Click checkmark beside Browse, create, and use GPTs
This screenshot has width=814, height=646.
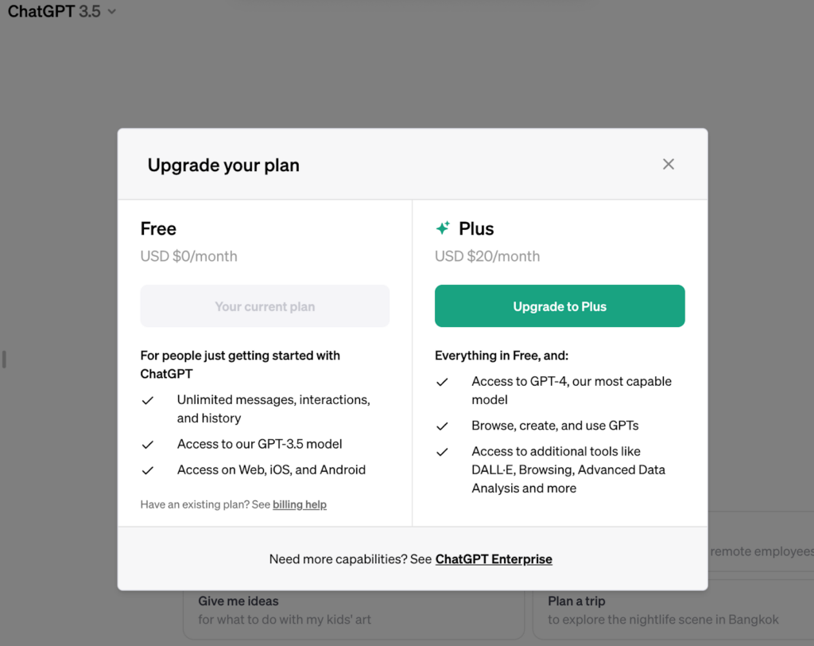(442, 426)
